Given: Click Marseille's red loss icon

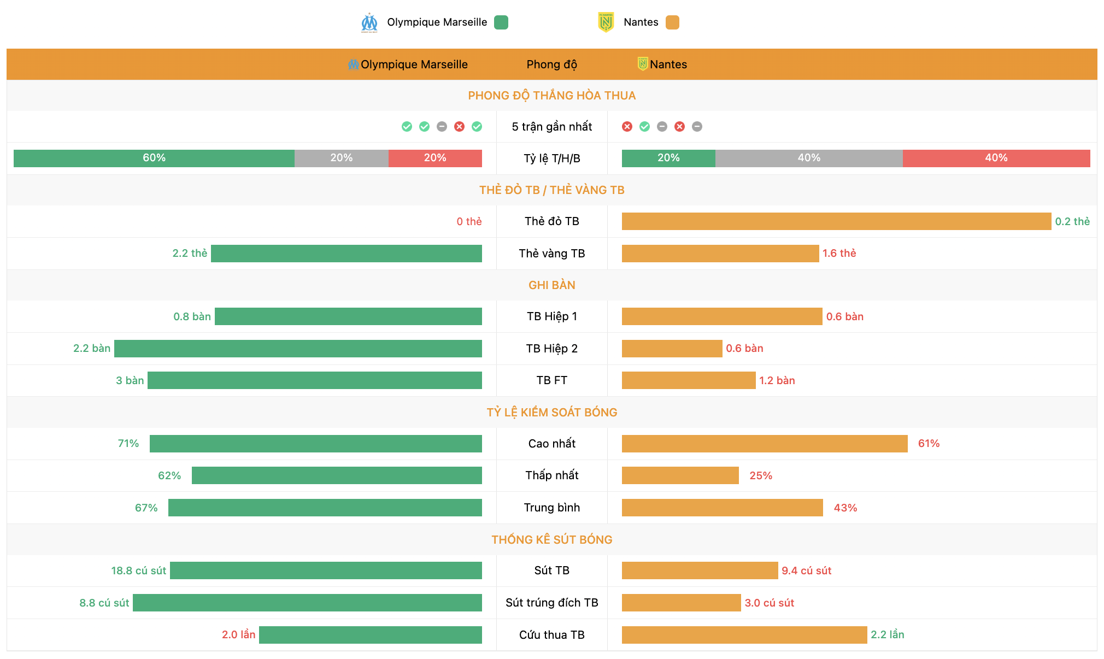Looking at the screenshot, I should [x=459, y=127].
